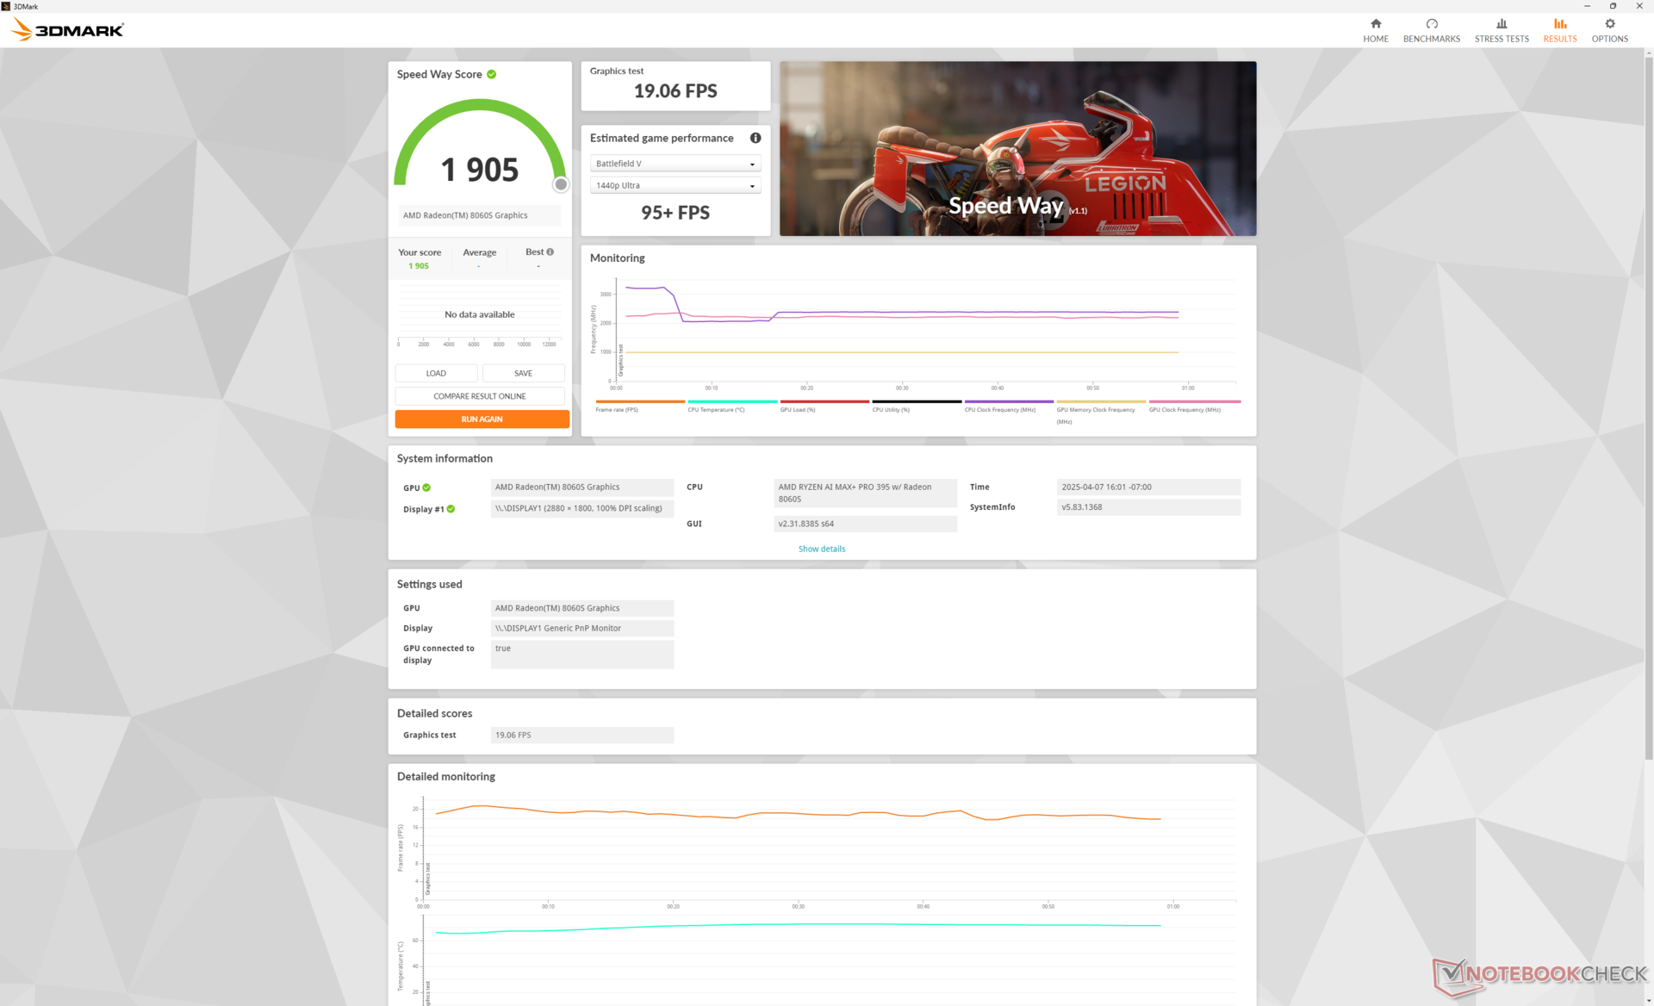This screenshot has height=1006, width=1654.
Task: Click info icon beside Estimated game performance
Action: click(755, 138)
